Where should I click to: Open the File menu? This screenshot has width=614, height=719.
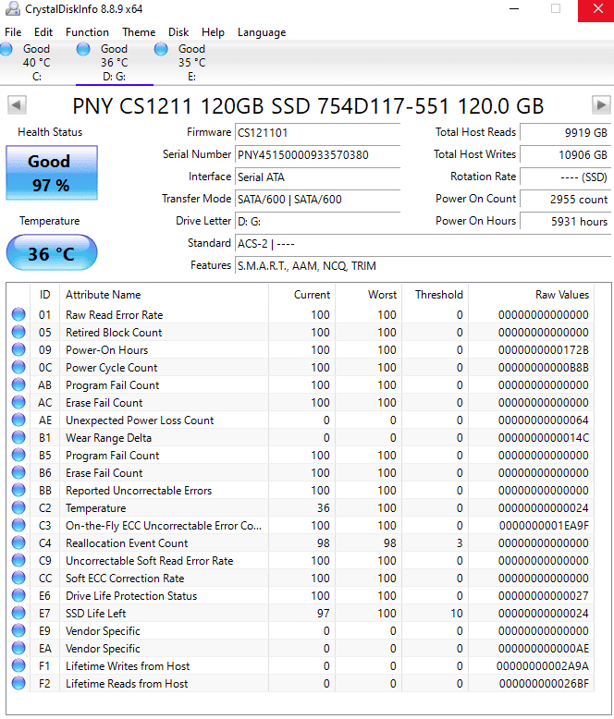13,32
